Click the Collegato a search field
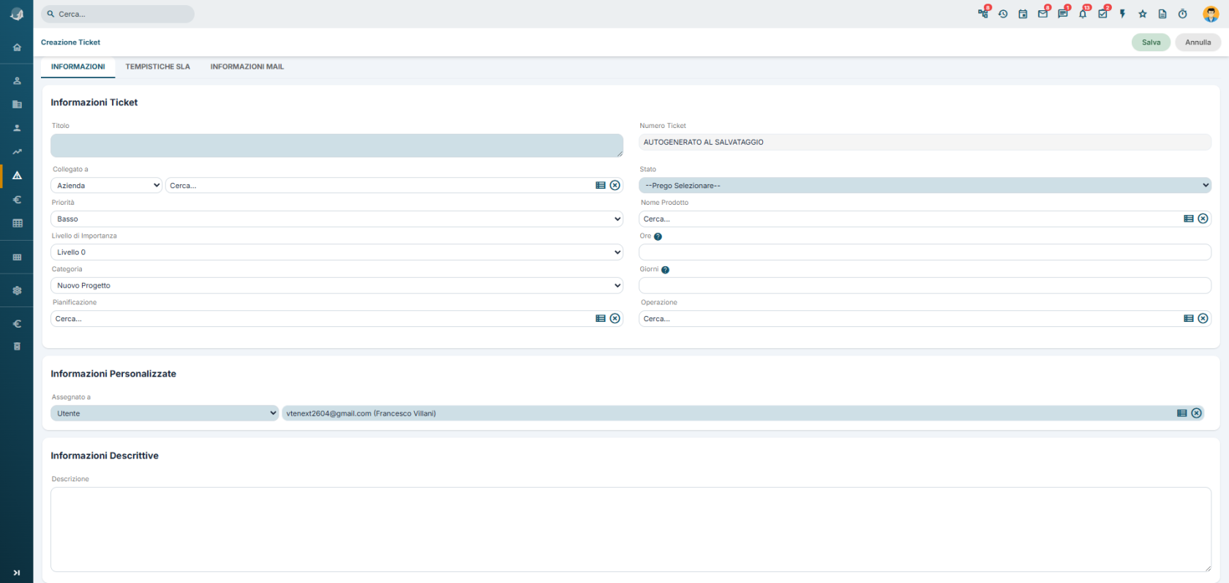 point(379,186)
